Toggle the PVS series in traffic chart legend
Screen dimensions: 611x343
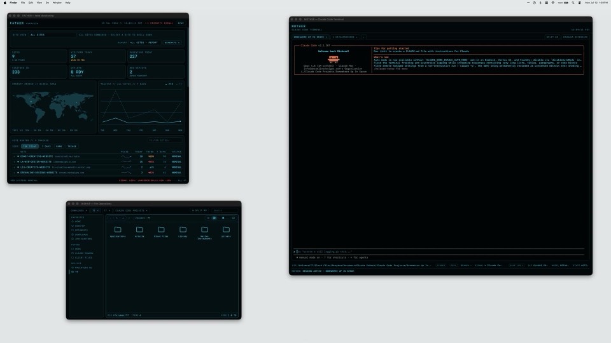click(x=169, y=84)
